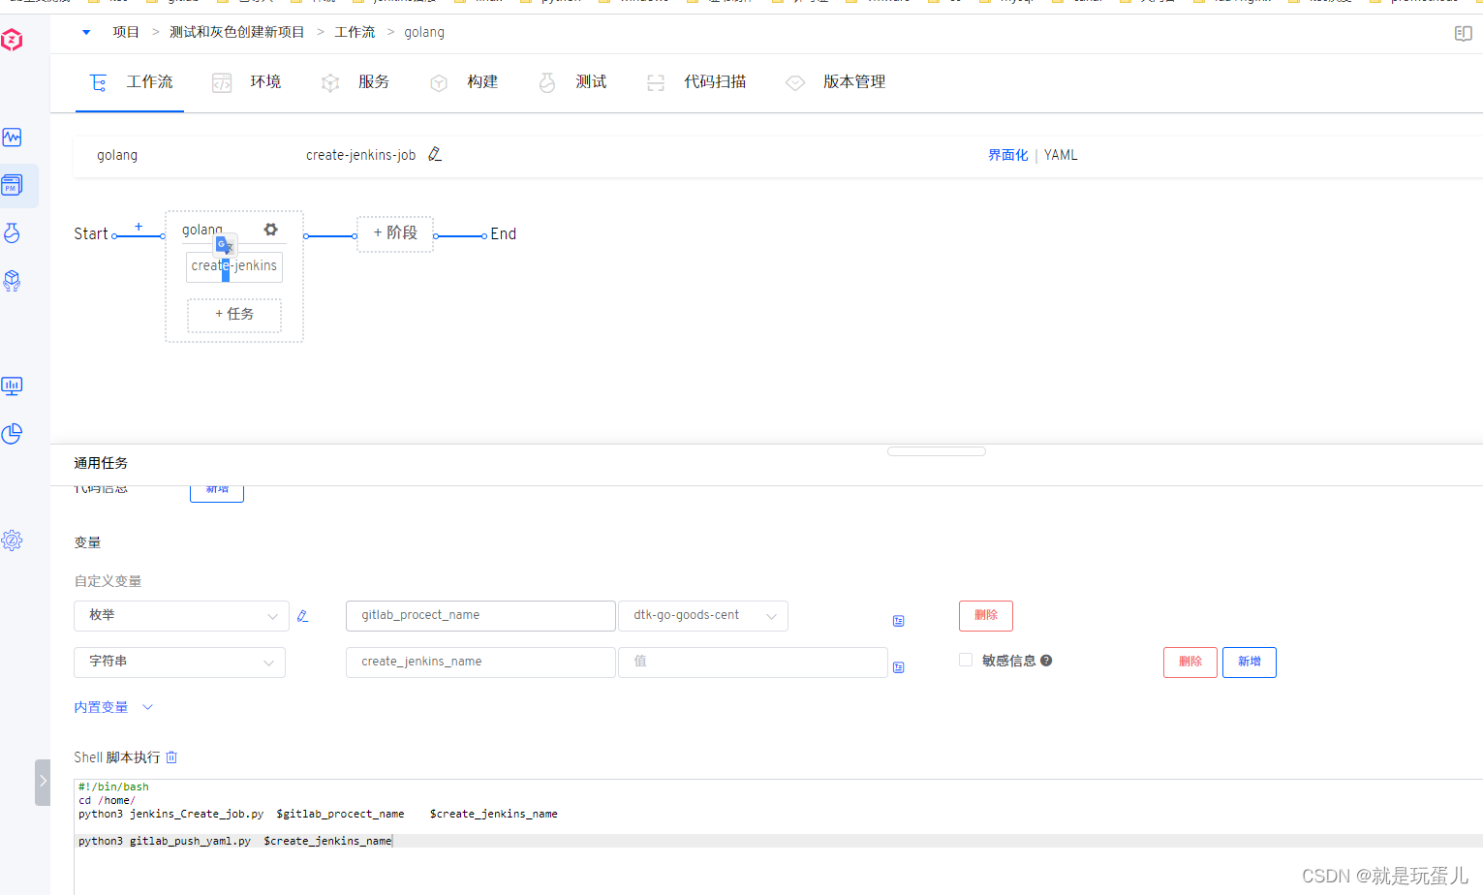
Task: Click help icon beside sensitive info
Action: 1046,661
